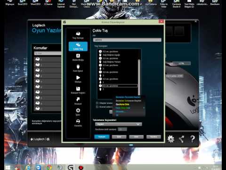This screenshot has height=170, width=226.
Task: Select the Tuş Vuruşu (Keystroke) command type
Action: coord(78,35)
